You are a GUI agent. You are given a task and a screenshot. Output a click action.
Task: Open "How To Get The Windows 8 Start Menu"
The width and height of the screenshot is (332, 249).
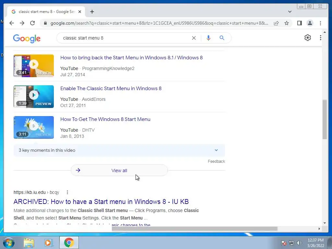105,119
